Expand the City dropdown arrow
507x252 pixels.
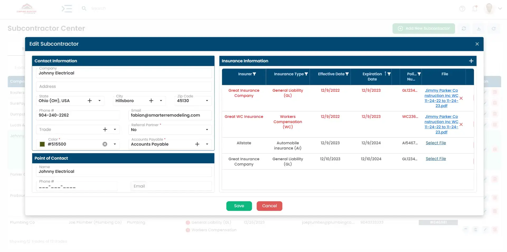[161, 101]
